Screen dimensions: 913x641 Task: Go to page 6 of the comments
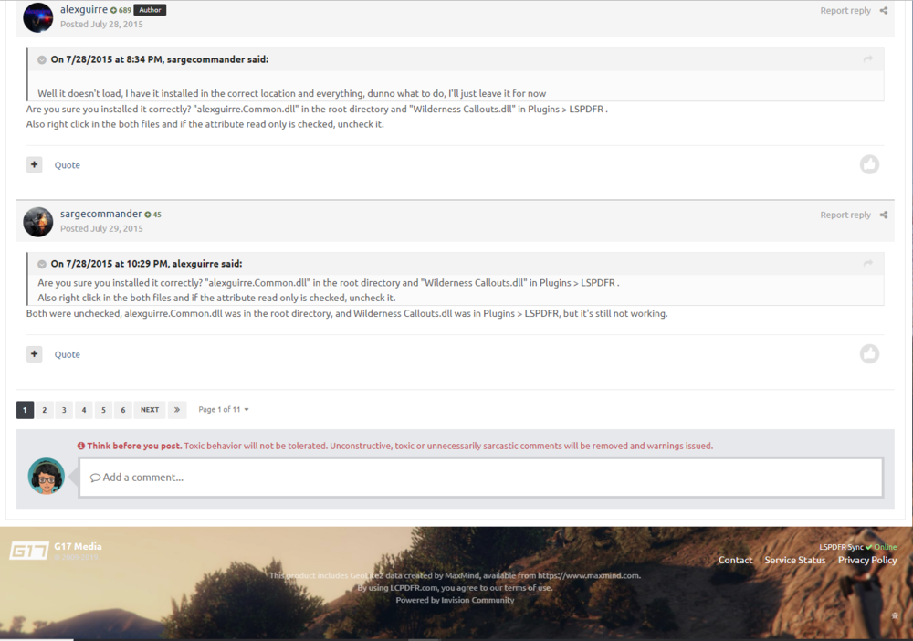123,410
